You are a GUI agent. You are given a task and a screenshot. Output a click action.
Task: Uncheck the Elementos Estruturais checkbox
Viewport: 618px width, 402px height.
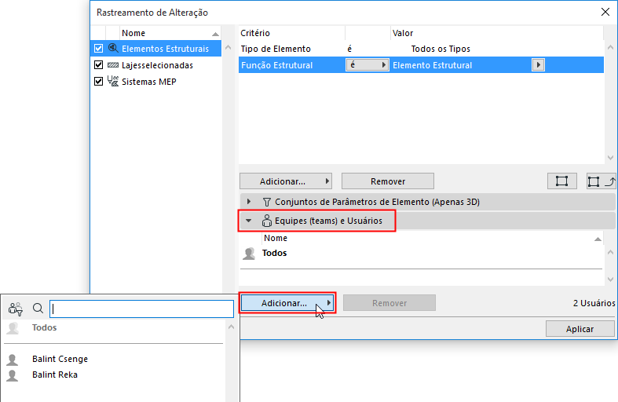[x=98, y=49]
